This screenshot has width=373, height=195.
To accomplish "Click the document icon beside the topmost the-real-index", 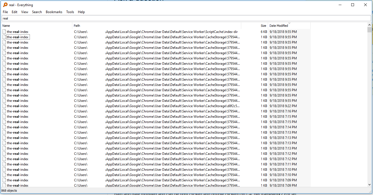I will click(4, 32).
